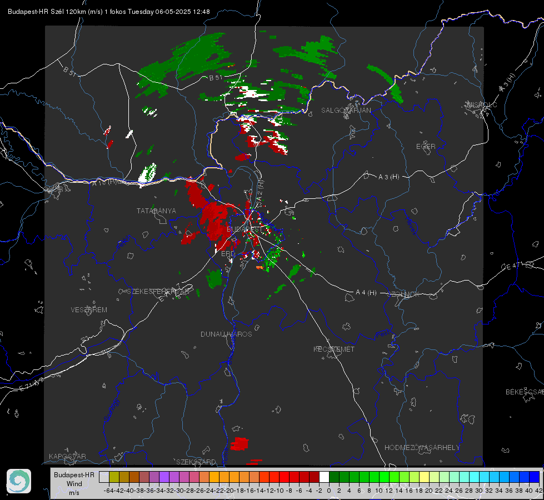Select the yellow swatch above 18
Screen dimensions: 544x500
[x=425, y=477]
